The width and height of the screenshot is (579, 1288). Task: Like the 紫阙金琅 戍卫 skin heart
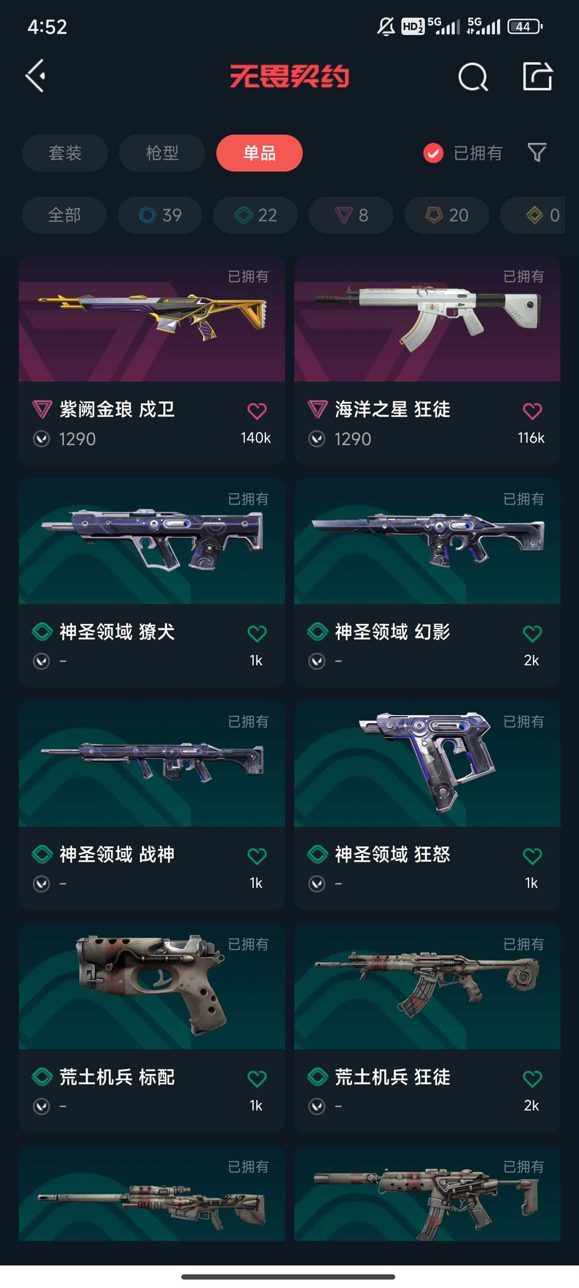[x=257, y=411]
